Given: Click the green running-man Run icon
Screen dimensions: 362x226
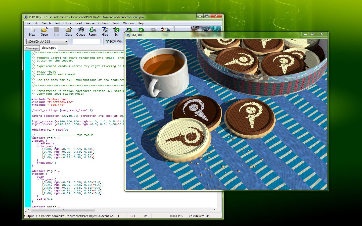Looking at the screenshot, I should coord(141,30).
